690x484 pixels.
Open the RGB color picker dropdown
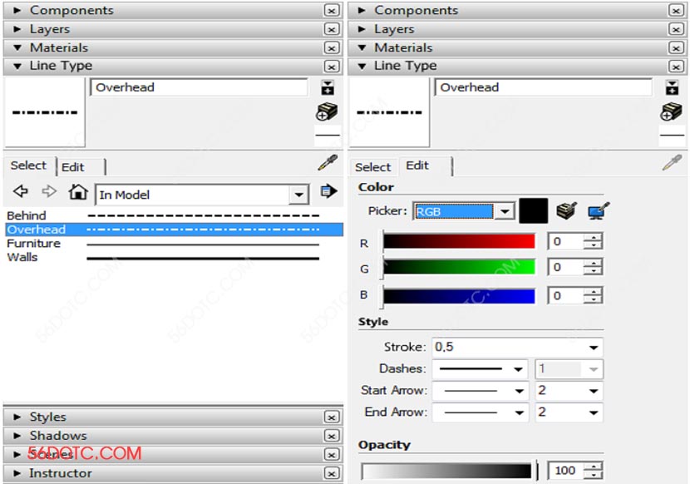[505, 211]
